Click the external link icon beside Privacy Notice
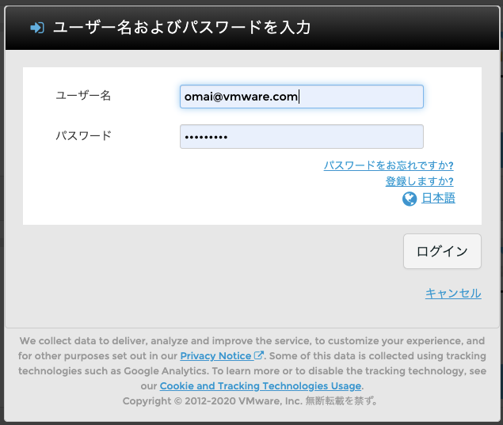The image size is (503, 425). (258, 355)
